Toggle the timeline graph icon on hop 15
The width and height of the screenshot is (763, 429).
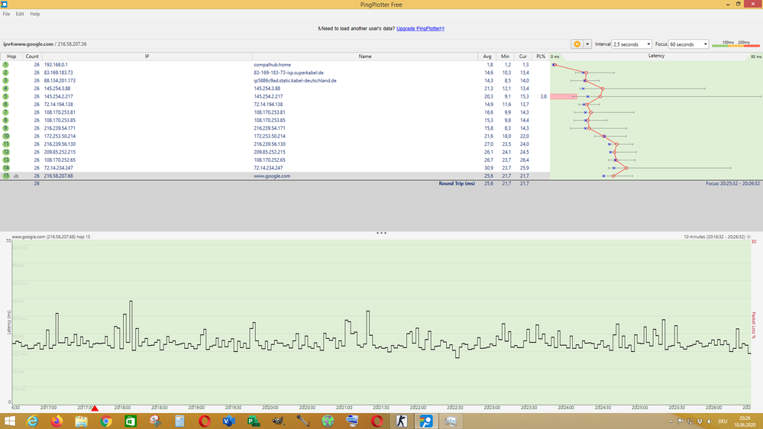tap(16, 176)
